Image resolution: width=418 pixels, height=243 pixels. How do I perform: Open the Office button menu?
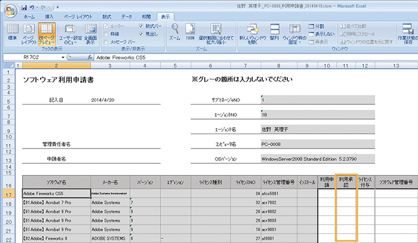(x=10, y=11)
